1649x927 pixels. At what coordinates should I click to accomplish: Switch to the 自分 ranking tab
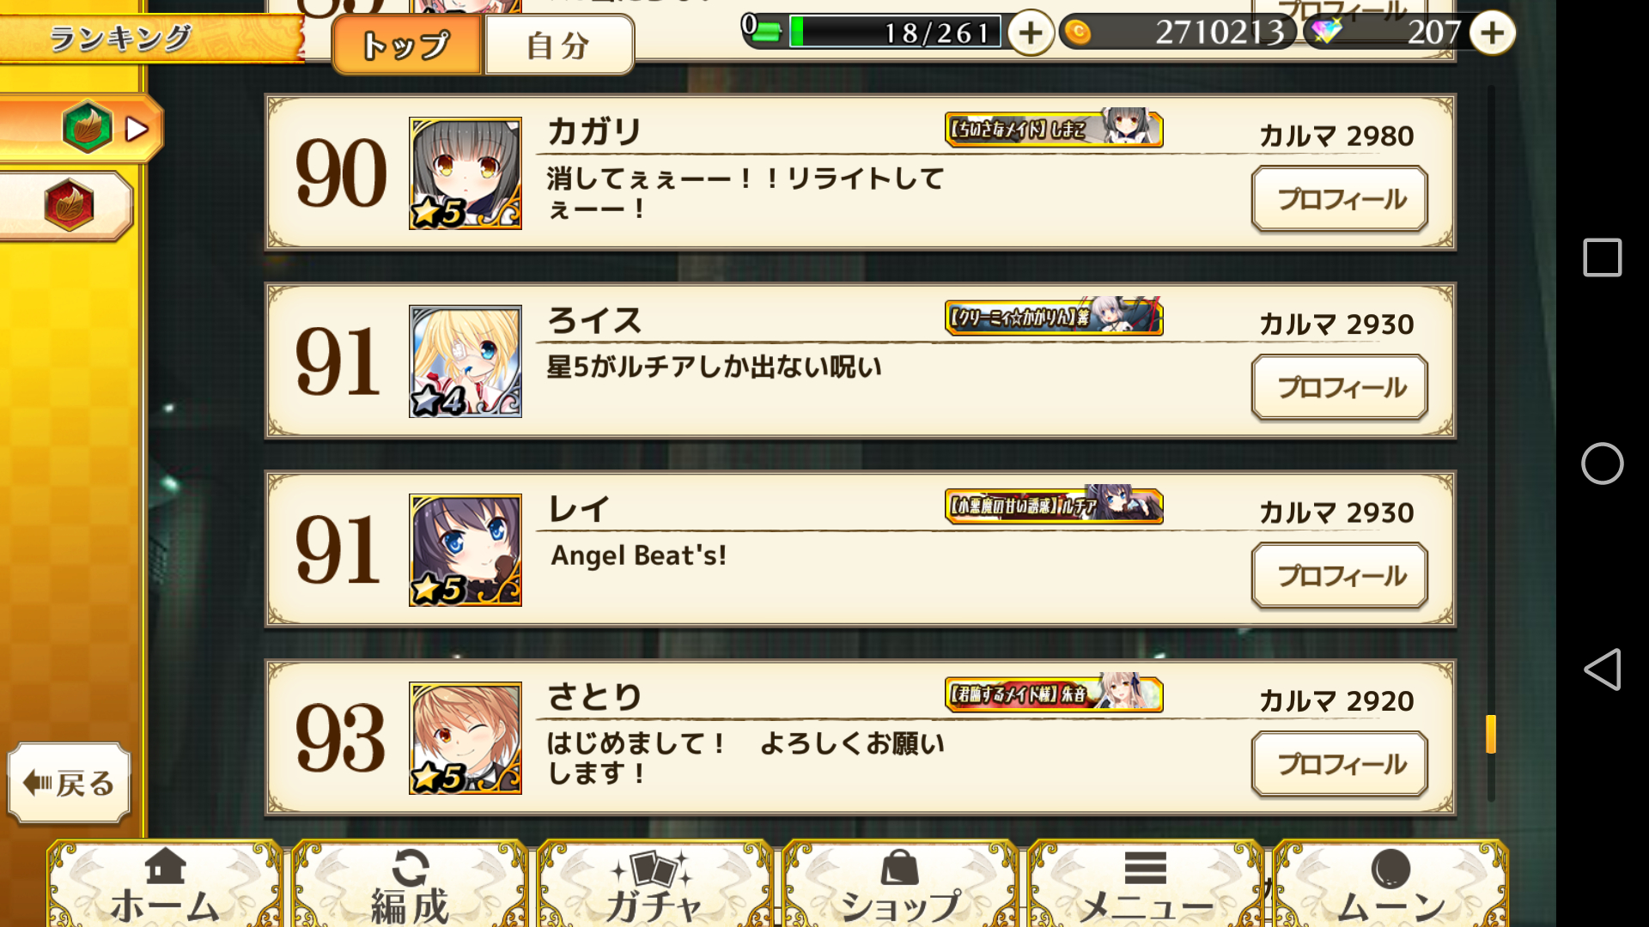click(x=559, y=45)
